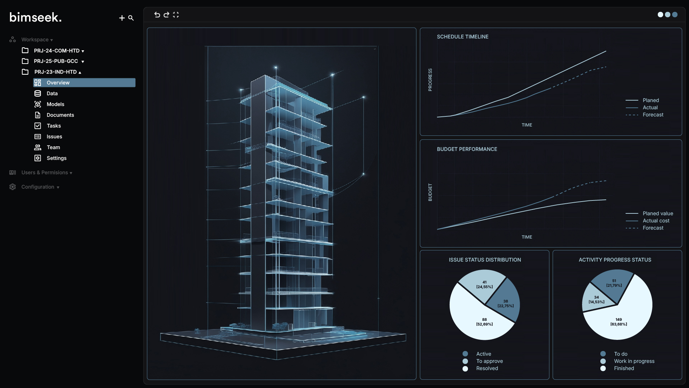Image resolution: width=689 pixels, height=388 pixels.
Task: Open the Settings page link
Action: pos(56,158)
